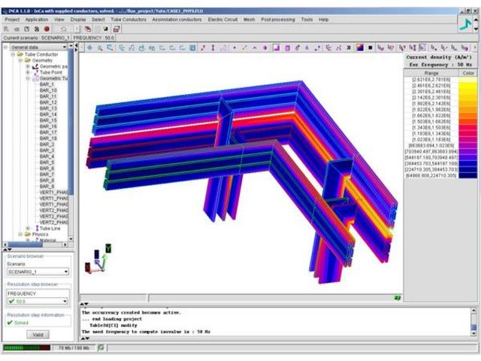Click the Geometric Tube node icon
The height and width of the screenshot is (361, 481).
[x=34, y=78]
